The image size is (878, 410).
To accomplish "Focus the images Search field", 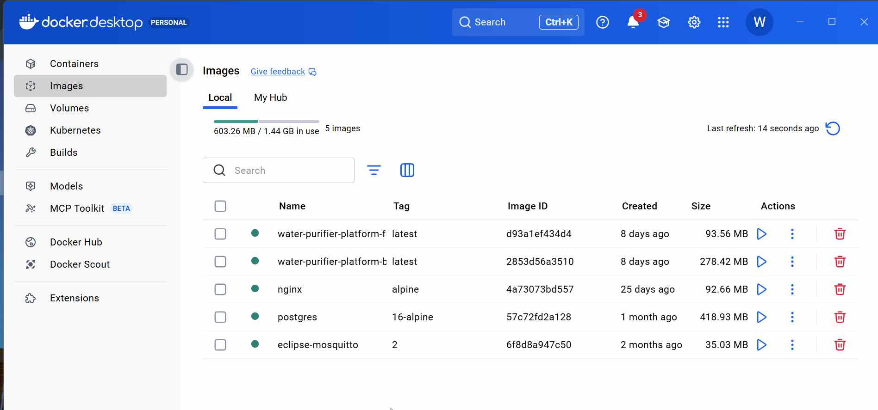I will point(279,170).
